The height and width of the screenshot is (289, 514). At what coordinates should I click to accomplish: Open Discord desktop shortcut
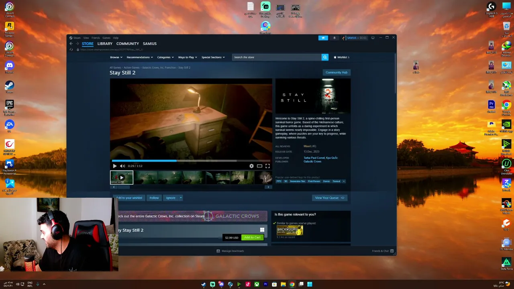pyautogui.click(x=9, y=67)
